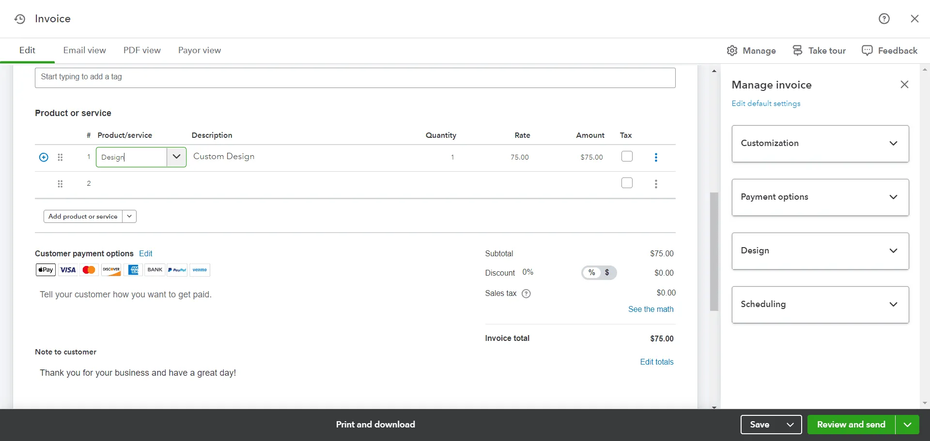
Task: Select the PayPal payment icon
Action: click(177, 270)
